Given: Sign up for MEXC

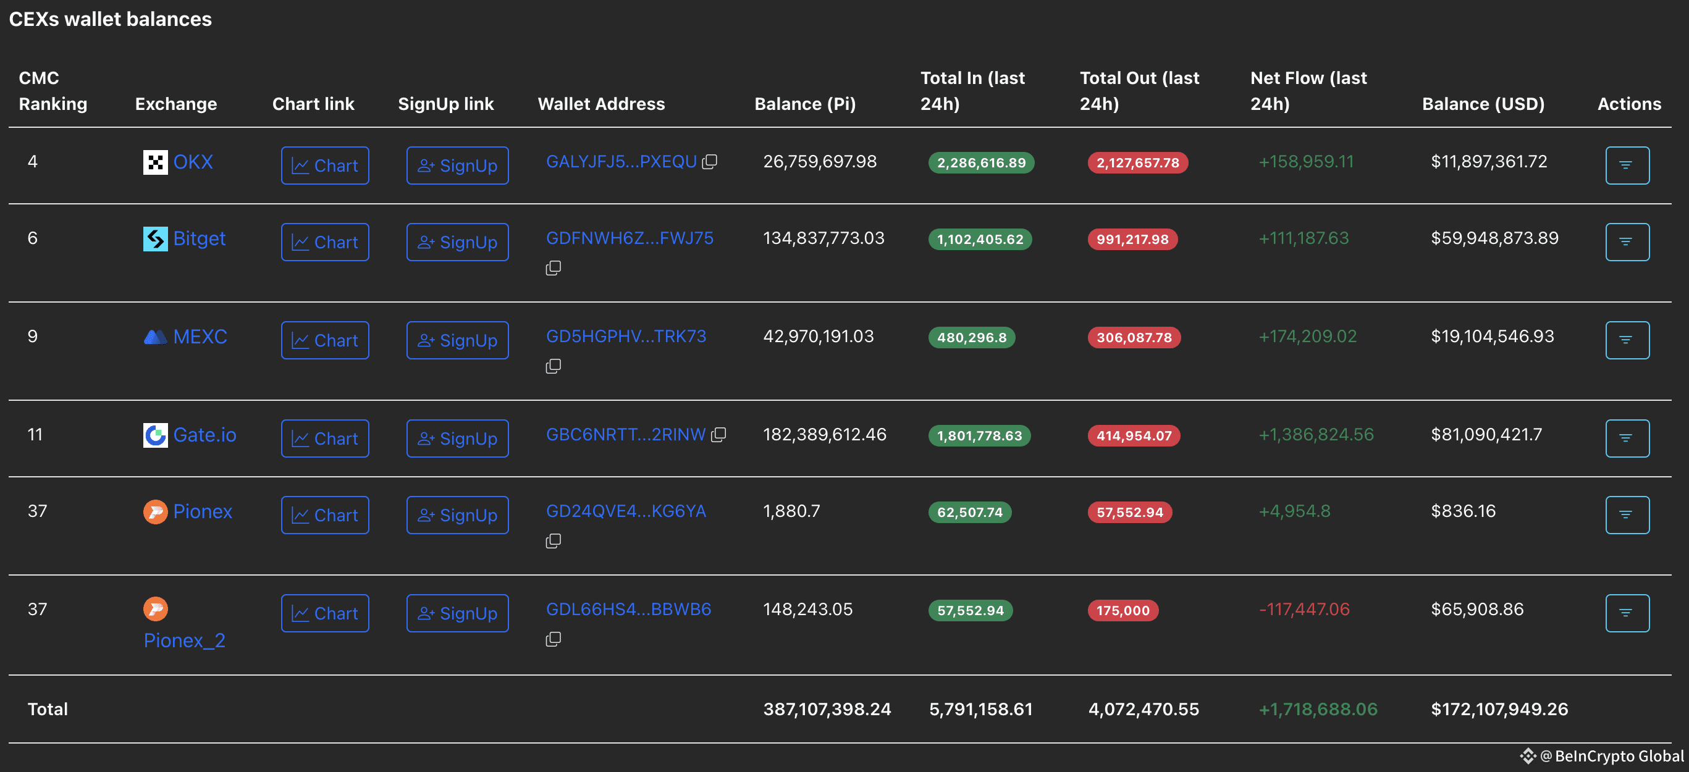Looking at the screenshot, I should coord(458,340).
